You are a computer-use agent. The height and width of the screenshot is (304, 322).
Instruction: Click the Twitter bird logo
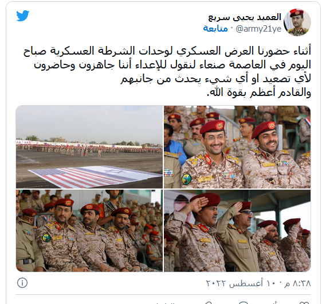(x=22, y=16)
